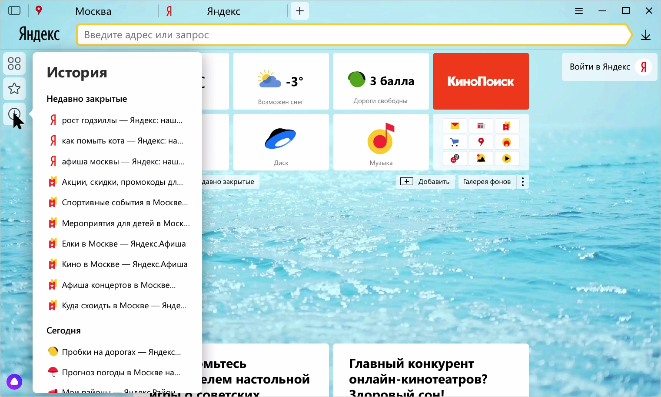Screen dimensions: 661x397
Task: Open bookmarks via the star sidebar icon
Action: pyautogui.click(x=14, y=89)
